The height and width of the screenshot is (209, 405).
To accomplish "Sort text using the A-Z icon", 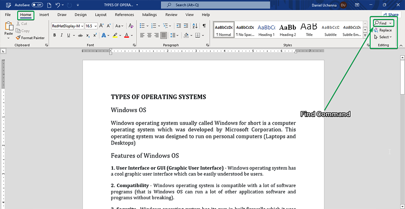I will pyautogui.click(x=194, y=26).
